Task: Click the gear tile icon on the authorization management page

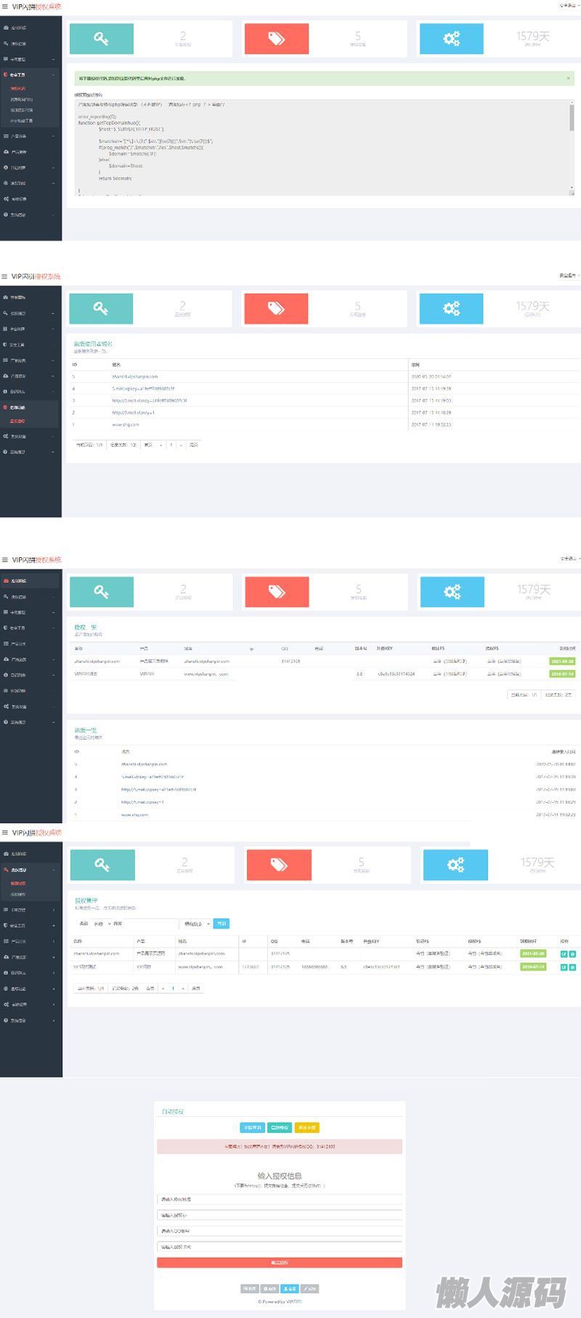Action: (x=455, y=865)
